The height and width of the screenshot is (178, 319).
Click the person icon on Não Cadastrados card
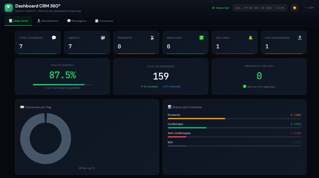click(x=300, y=38)
